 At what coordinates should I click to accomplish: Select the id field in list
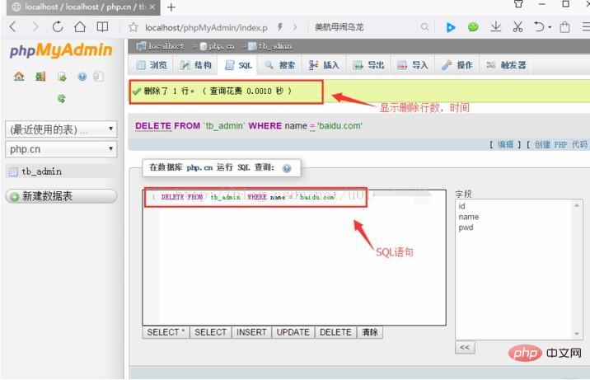[x=461, y=206]
